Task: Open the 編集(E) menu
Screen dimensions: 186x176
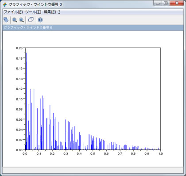Action: 50,12
